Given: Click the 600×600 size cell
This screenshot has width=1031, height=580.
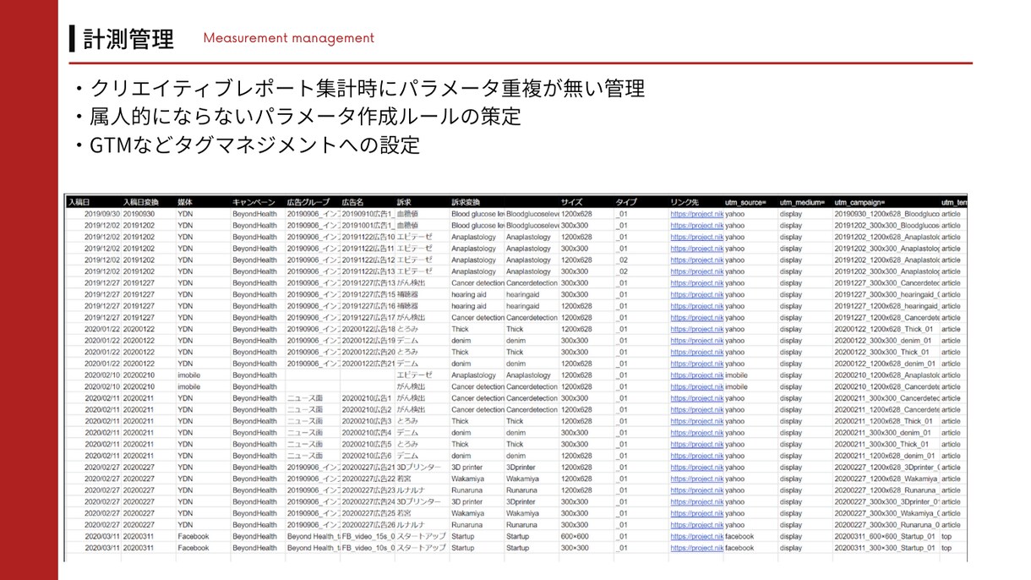Looking at the screenshot, I should (575, 536).
